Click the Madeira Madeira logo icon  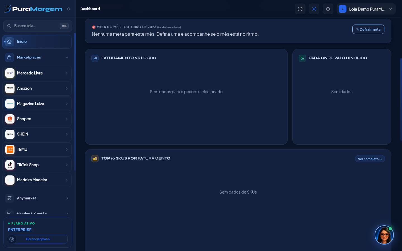pos(10,180)
